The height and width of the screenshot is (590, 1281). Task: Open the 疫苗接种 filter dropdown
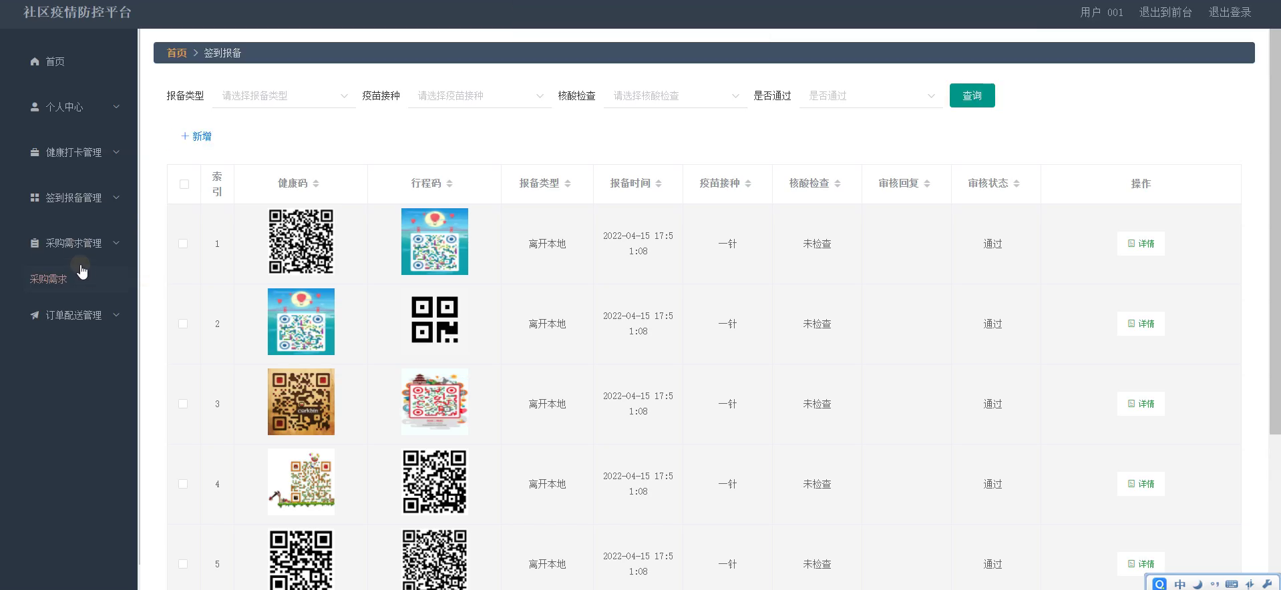tap(480, 95)
